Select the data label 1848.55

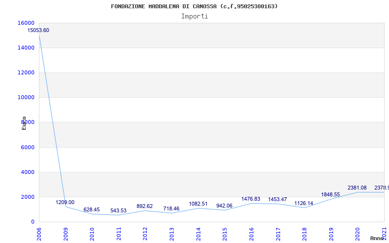click(x=331, y=194)
